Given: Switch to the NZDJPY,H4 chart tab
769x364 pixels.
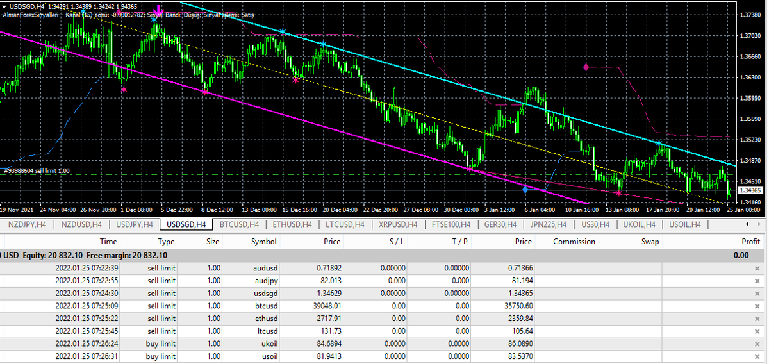Looking at the screenshot, I should (26, 224).
